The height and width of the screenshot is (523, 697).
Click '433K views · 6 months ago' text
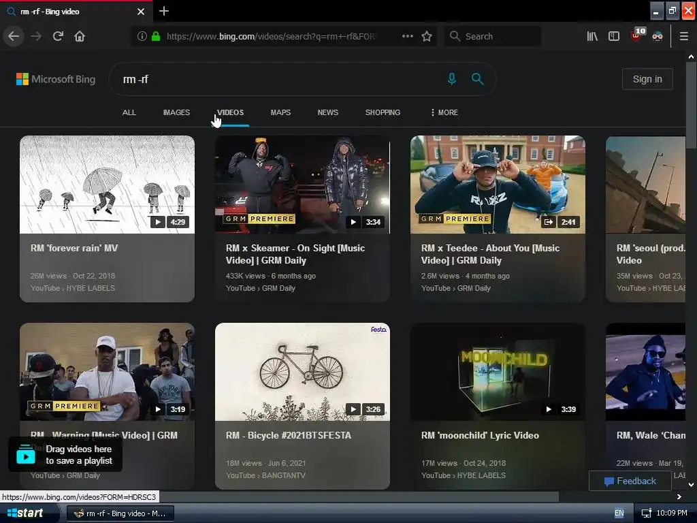pyautogui.click(x=271, y=276)
